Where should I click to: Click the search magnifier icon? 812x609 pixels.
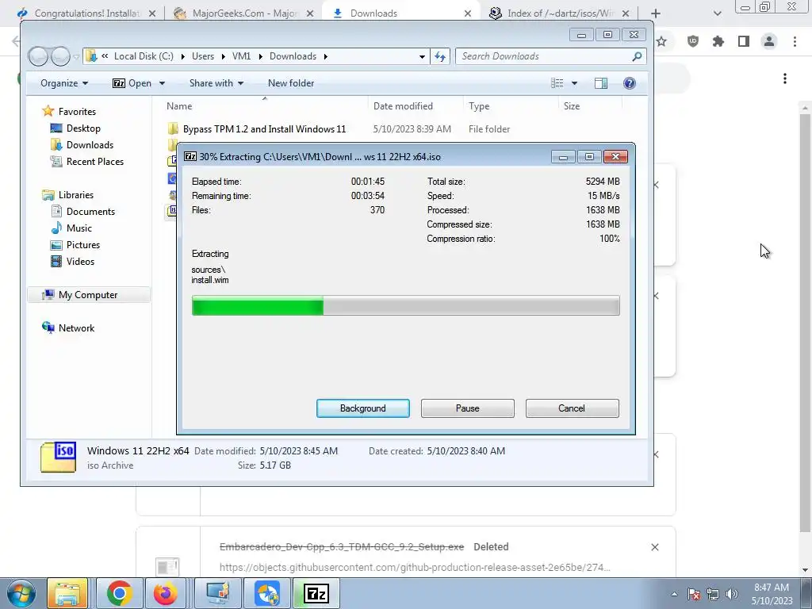637,56
